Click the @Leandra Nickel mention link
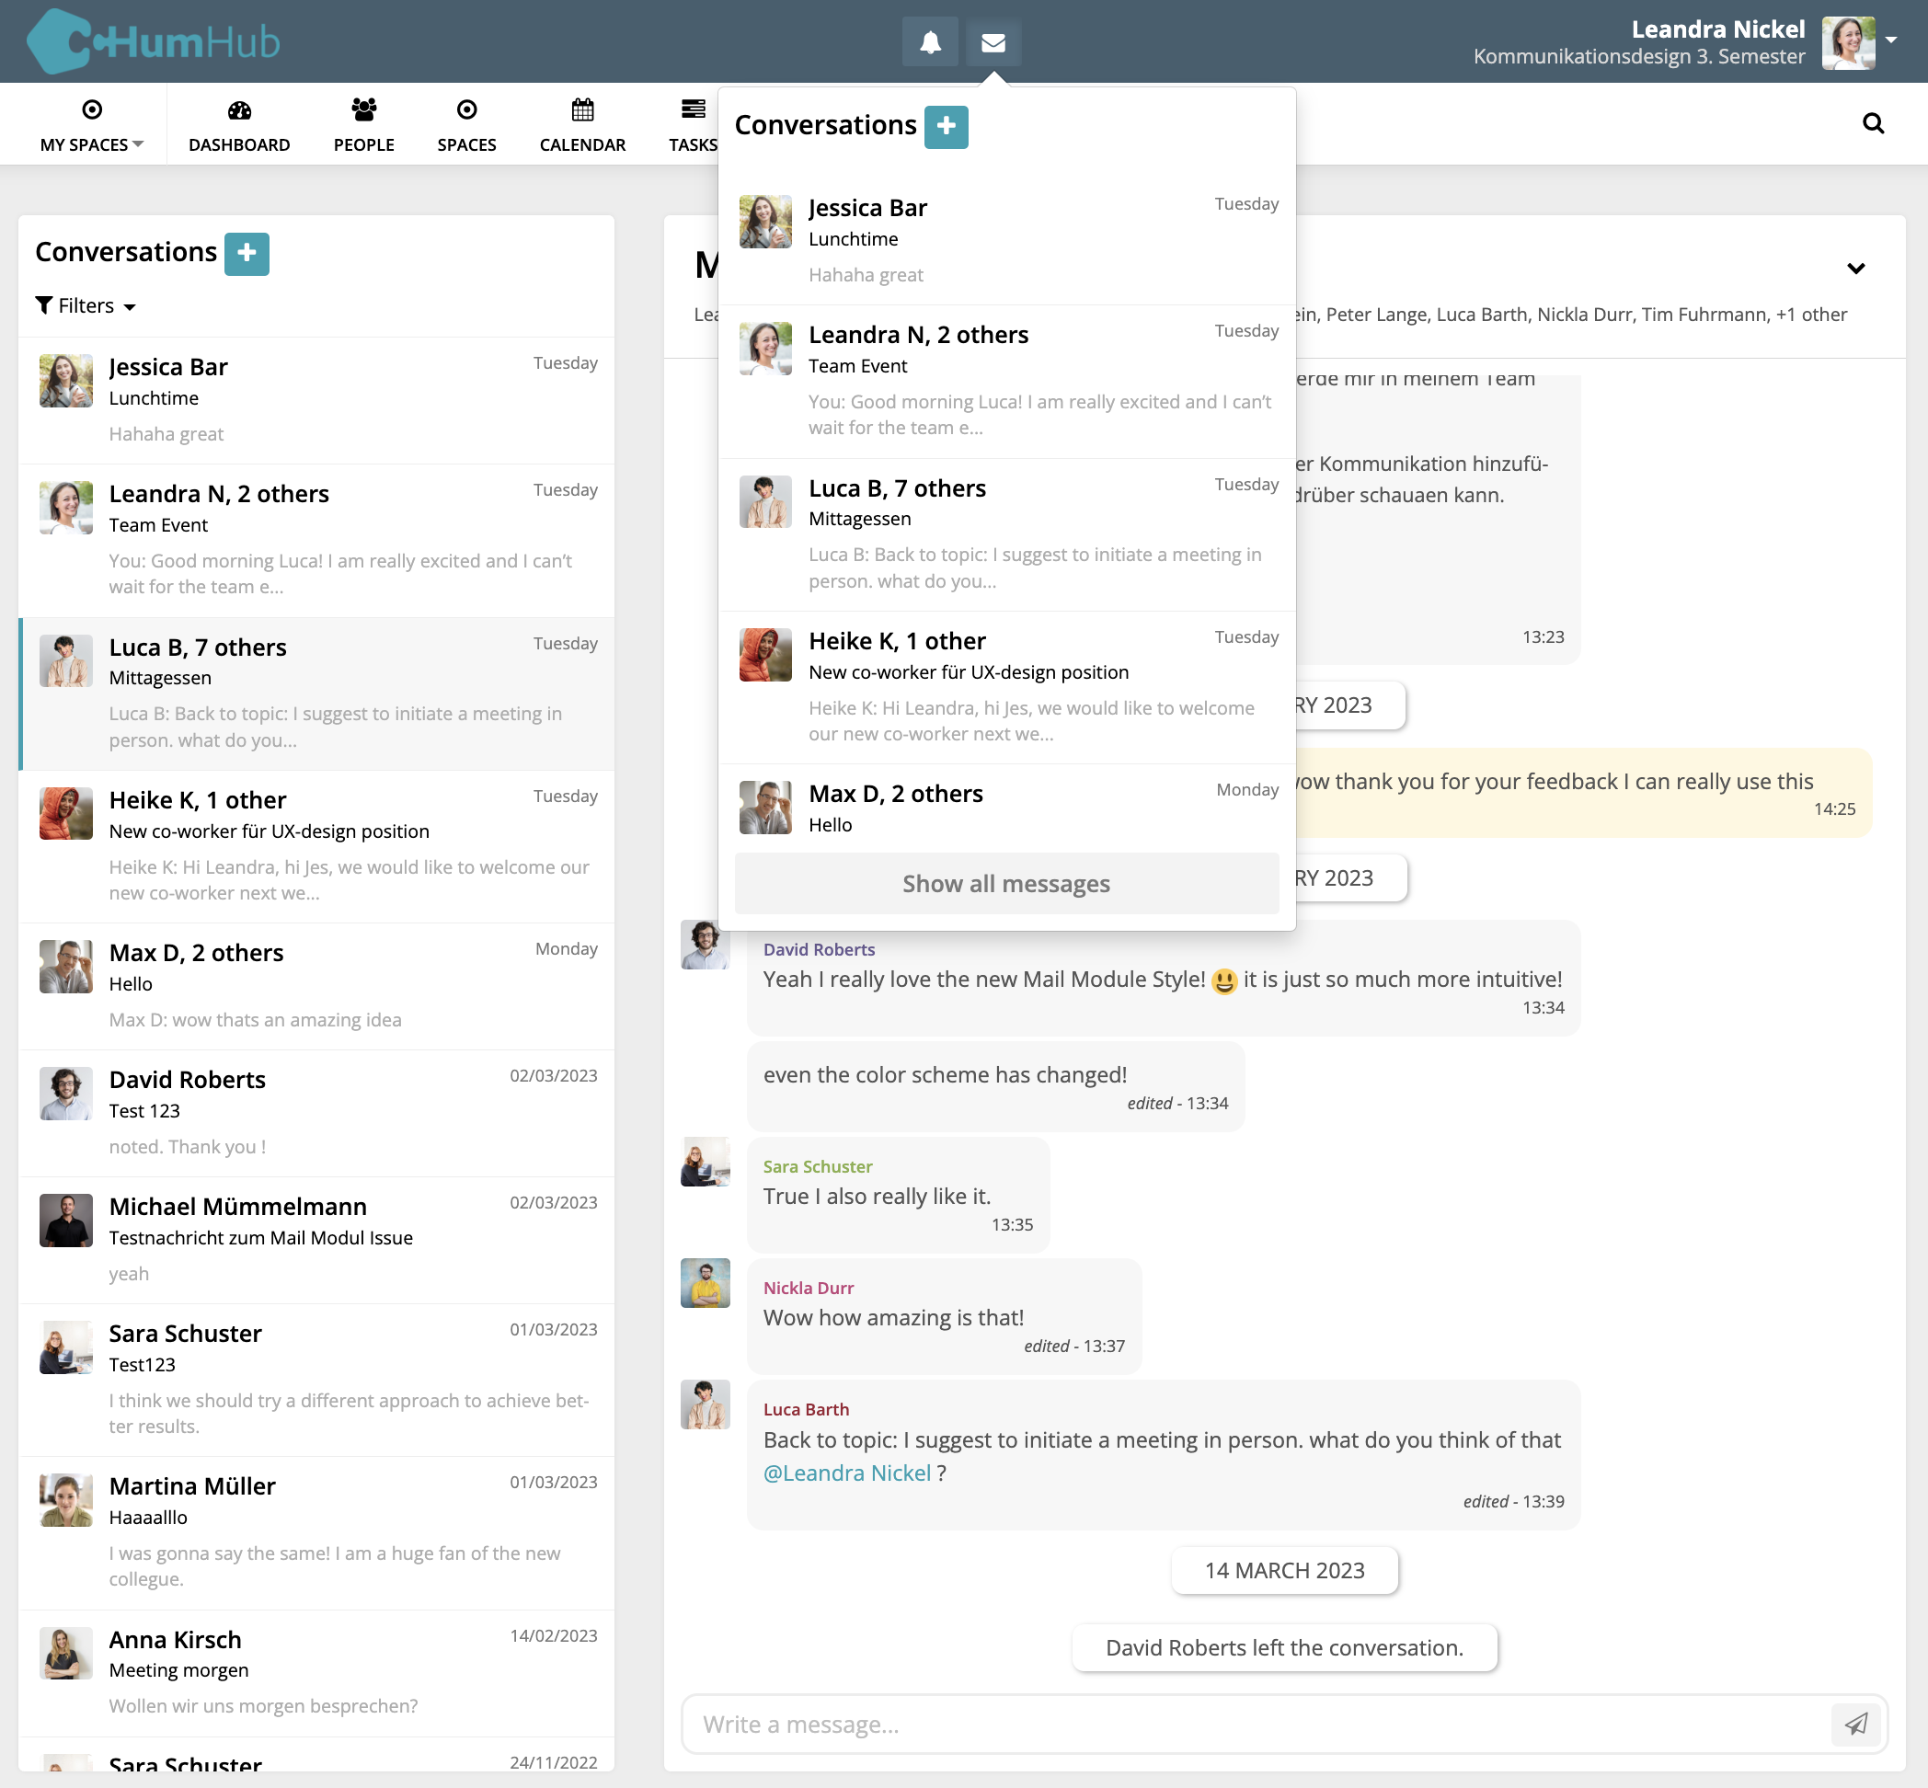This screenshot has height=1788, width=1928. coord(846,1473)
